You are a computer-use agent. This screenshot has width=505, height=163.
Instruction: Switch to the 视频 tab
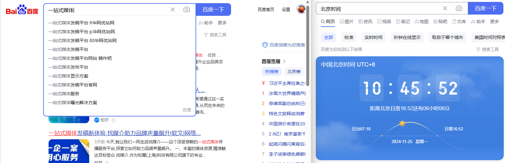pyautogui.click(x=384, y=22)
